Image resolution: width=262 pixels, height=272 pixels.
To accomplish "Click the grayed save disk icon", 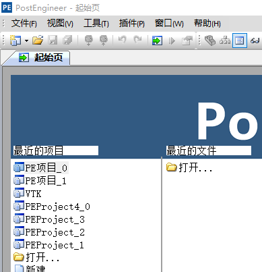I will (x=53, y=40).
